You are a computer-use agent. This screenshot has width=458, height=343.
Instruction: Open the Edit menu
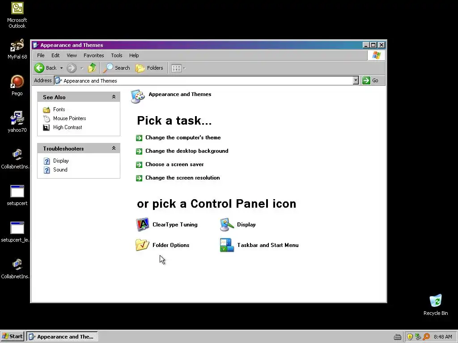(55, 55)
